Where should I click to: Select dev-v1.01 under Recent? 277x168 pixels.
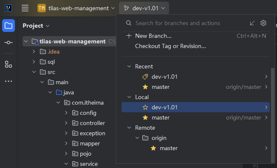click(195, 77)
